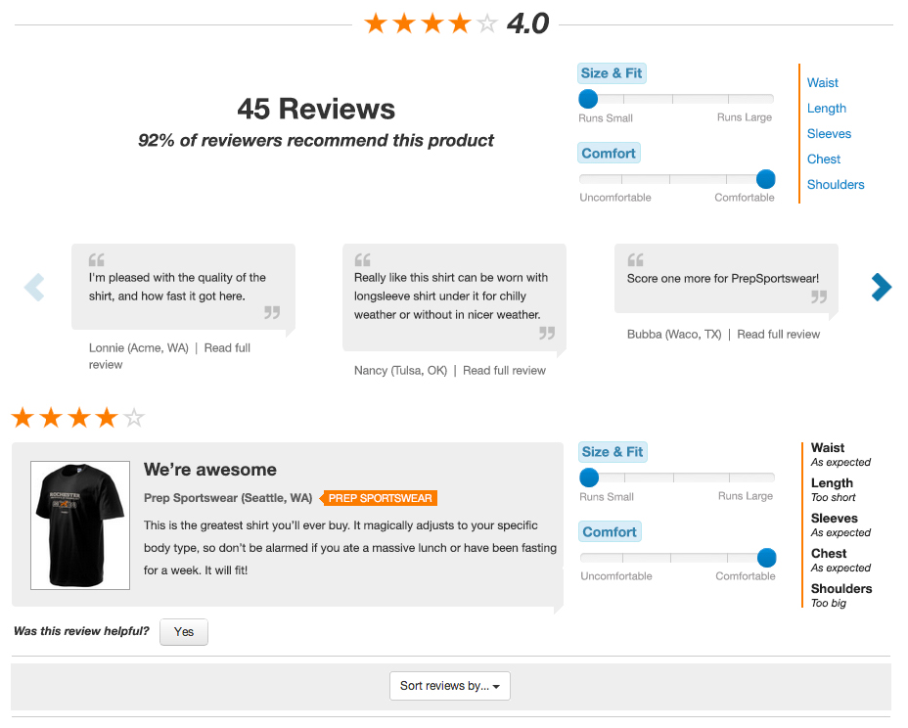Mark the review as helpful with Yes
Screen dimensions: 908x728
184,632
